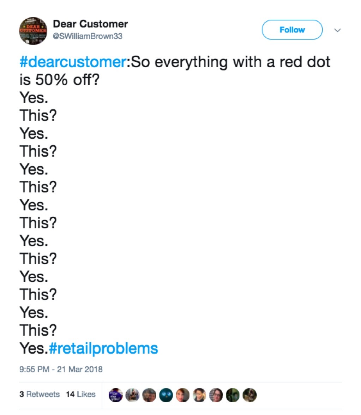This screenshot has width=361, height=415.
Task: Click the third liker avatar showing two faces
Action: click(149, 395)
